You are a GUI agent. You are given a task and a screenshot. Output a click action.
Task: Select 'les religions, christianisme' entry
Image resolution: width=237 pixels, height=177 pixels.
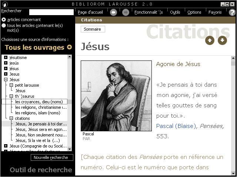(41, 107)
